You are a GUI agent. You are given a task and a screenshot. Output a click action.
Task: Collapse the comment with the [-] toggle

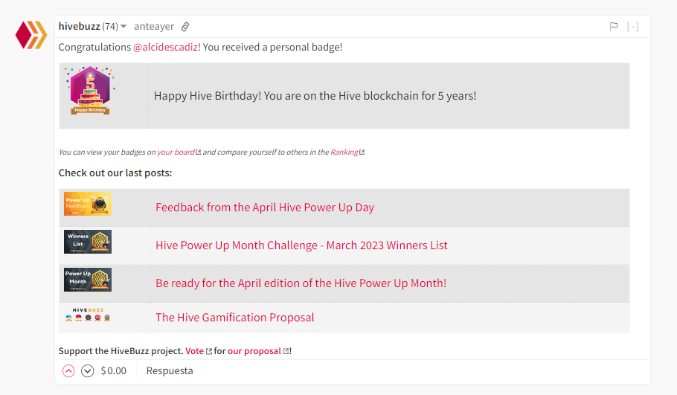[x=632, y=27]
